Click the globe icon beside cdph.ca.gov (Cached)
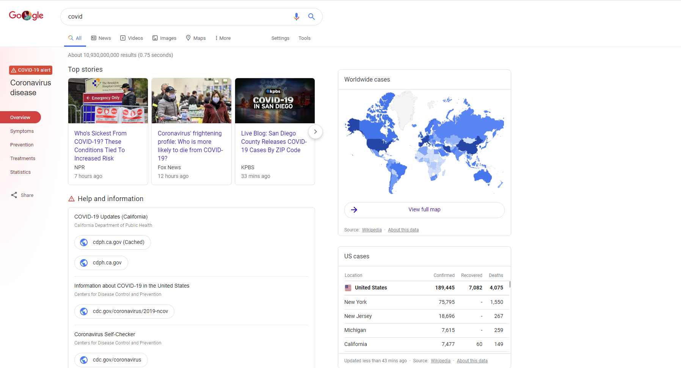The image size is (681, 368). [84, 242]
